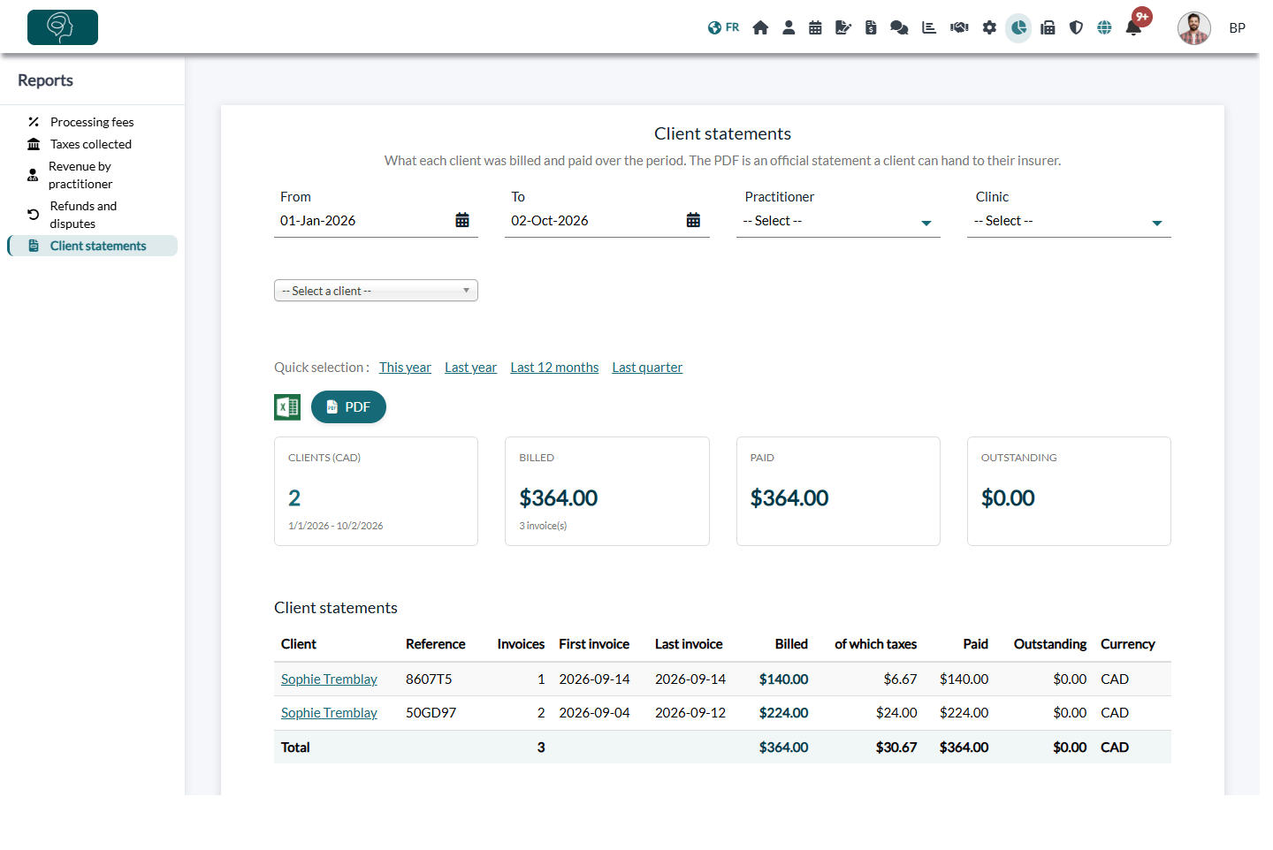This screenshot has height=850, width=1273.
Task: Expand the Practitioner dropdown
Action: (x=838, y=221)
